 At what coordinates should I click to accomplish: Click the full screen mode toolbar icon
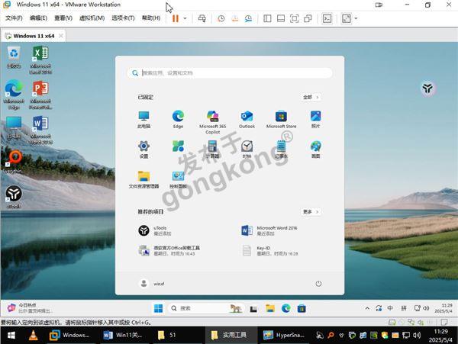coord(294,18)
